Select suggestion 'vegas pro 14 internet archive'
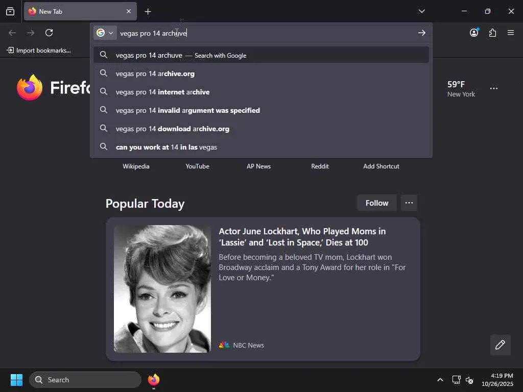 (x=261, y=92)
